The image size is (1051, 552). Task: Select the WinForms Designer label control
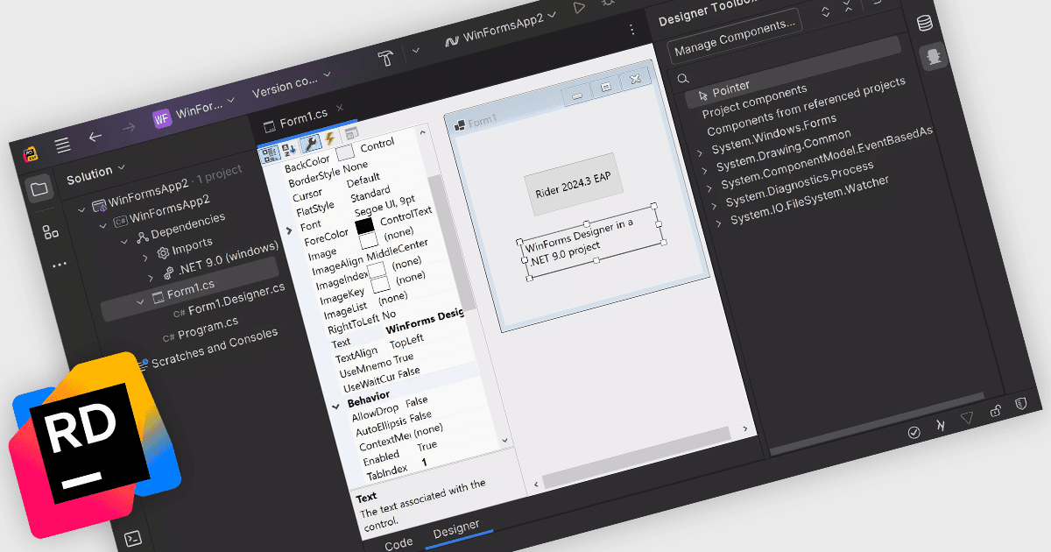coord(593,241)
